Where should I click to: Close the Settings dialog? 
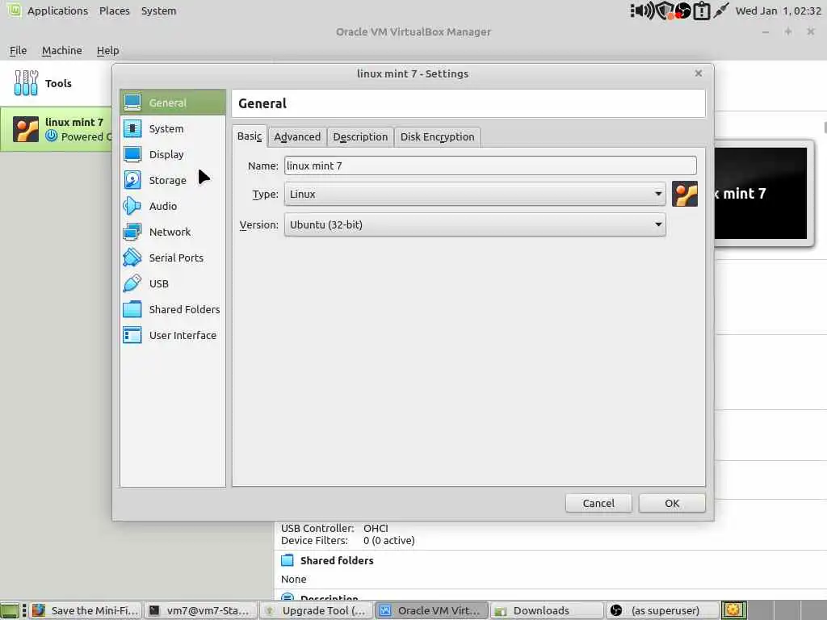click(x=699, y=73)
